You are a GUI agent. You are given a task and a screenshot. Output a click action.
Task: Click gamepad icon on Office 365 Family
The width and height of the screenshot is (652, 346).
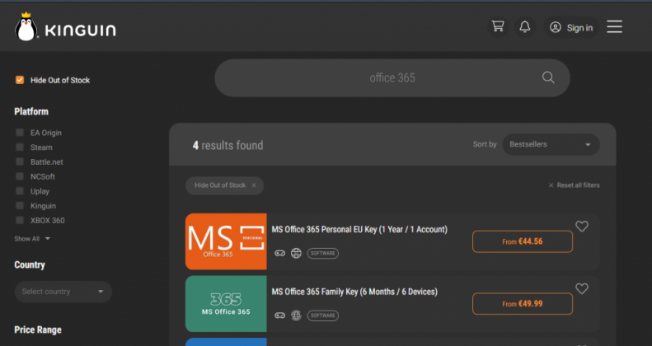pos(280,316)
